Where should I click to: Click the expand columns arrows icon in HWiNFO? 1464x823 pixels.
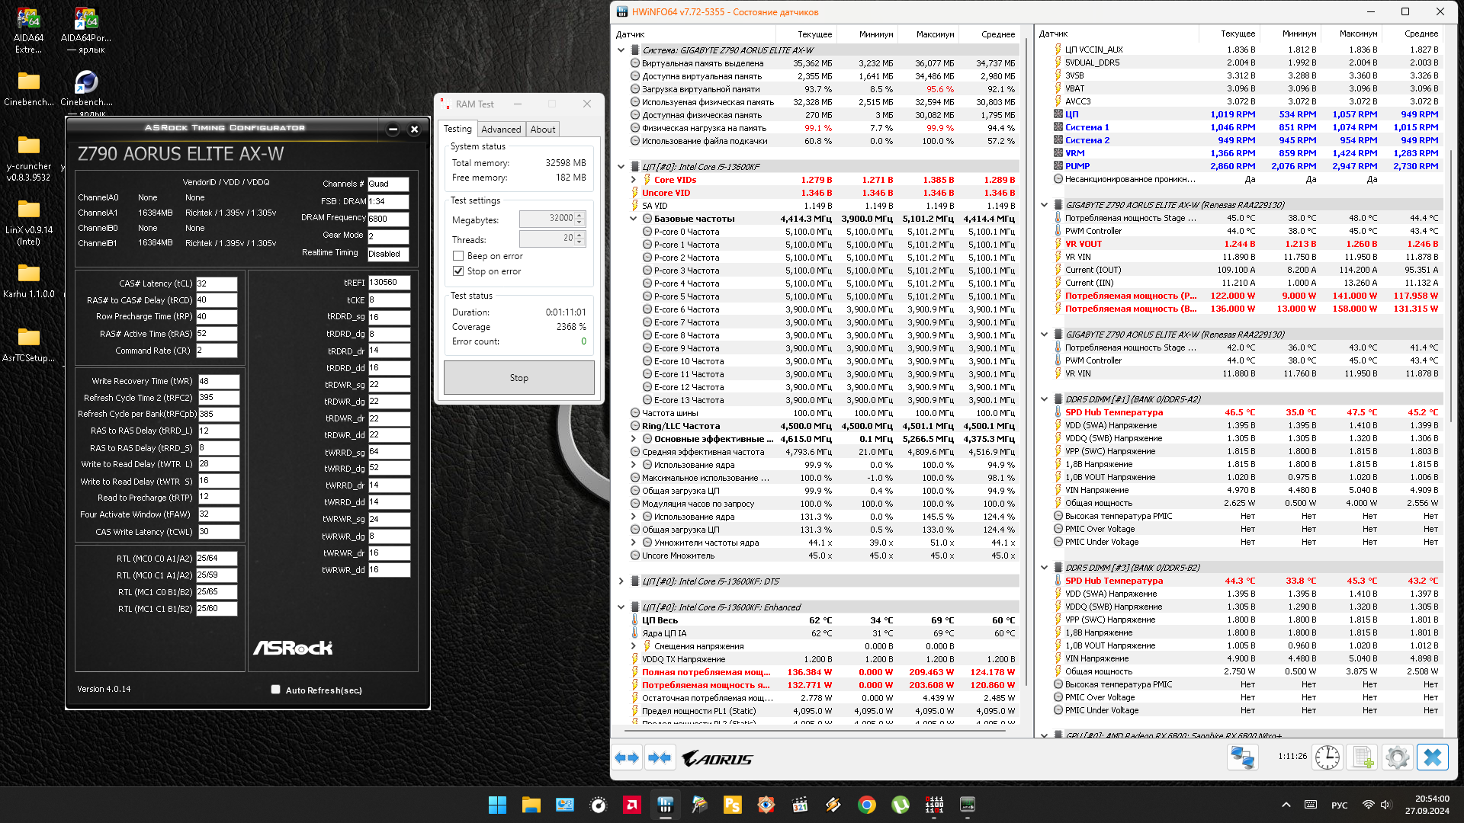tap(627, 757)
